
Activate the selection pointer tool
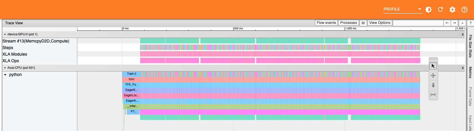tap(433, 66)
